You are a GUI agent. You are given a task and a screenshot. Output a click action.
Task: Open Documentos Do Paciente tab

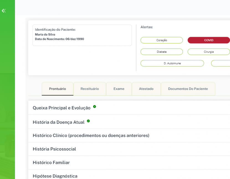188,89
